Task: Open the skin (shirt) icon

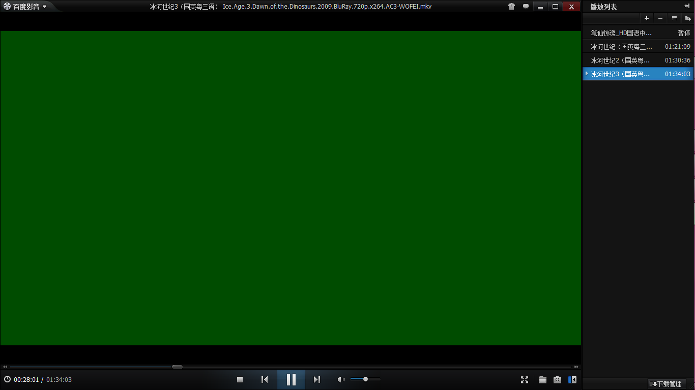Action: click(x=511, y=7)
